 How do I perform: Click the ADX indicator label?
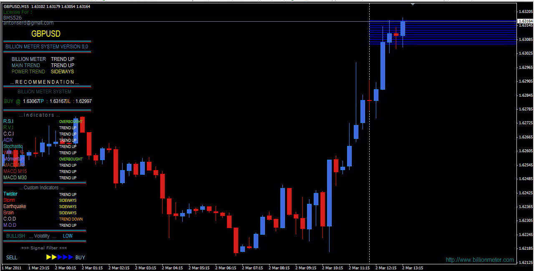click(8, 140)
